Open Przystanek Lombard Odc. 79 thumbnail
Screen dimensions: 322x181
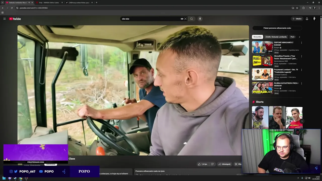pos(262,74)
